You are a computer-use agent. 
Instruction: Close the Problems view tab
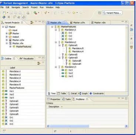click(87, 99)
